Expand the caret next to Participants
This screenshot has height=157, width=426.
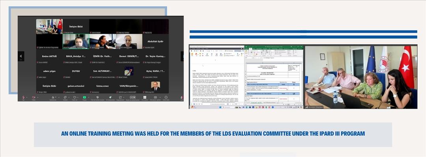pyautogui.click(x=59, y=97)
